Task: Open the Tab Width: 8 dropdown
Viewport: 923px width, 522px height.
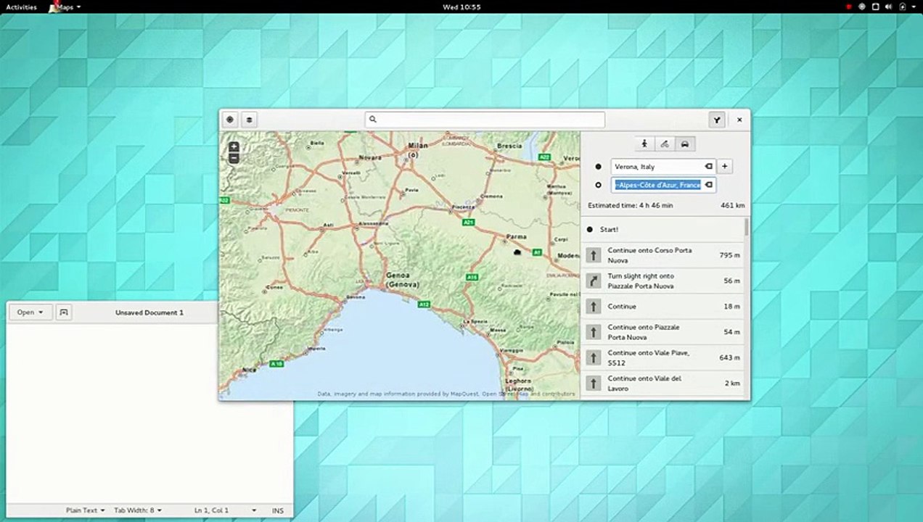Action: pyautogui.click(x=137, y=510)
